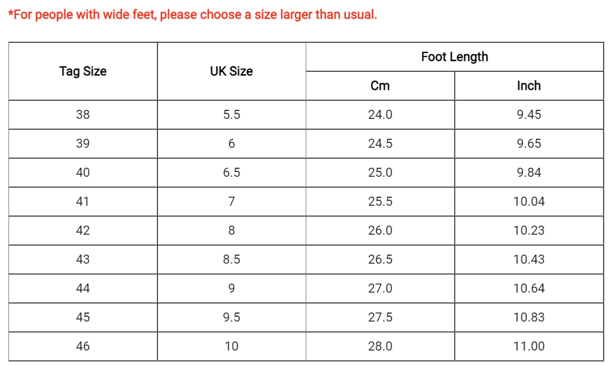This screenshot has width=609, height=365.
Task: Select UK size 6 cell
Action: click(232, 144)
